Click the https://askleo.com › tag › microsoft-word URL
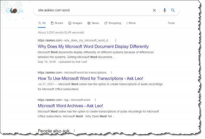The image size is (205, 139). coord(64,100)
